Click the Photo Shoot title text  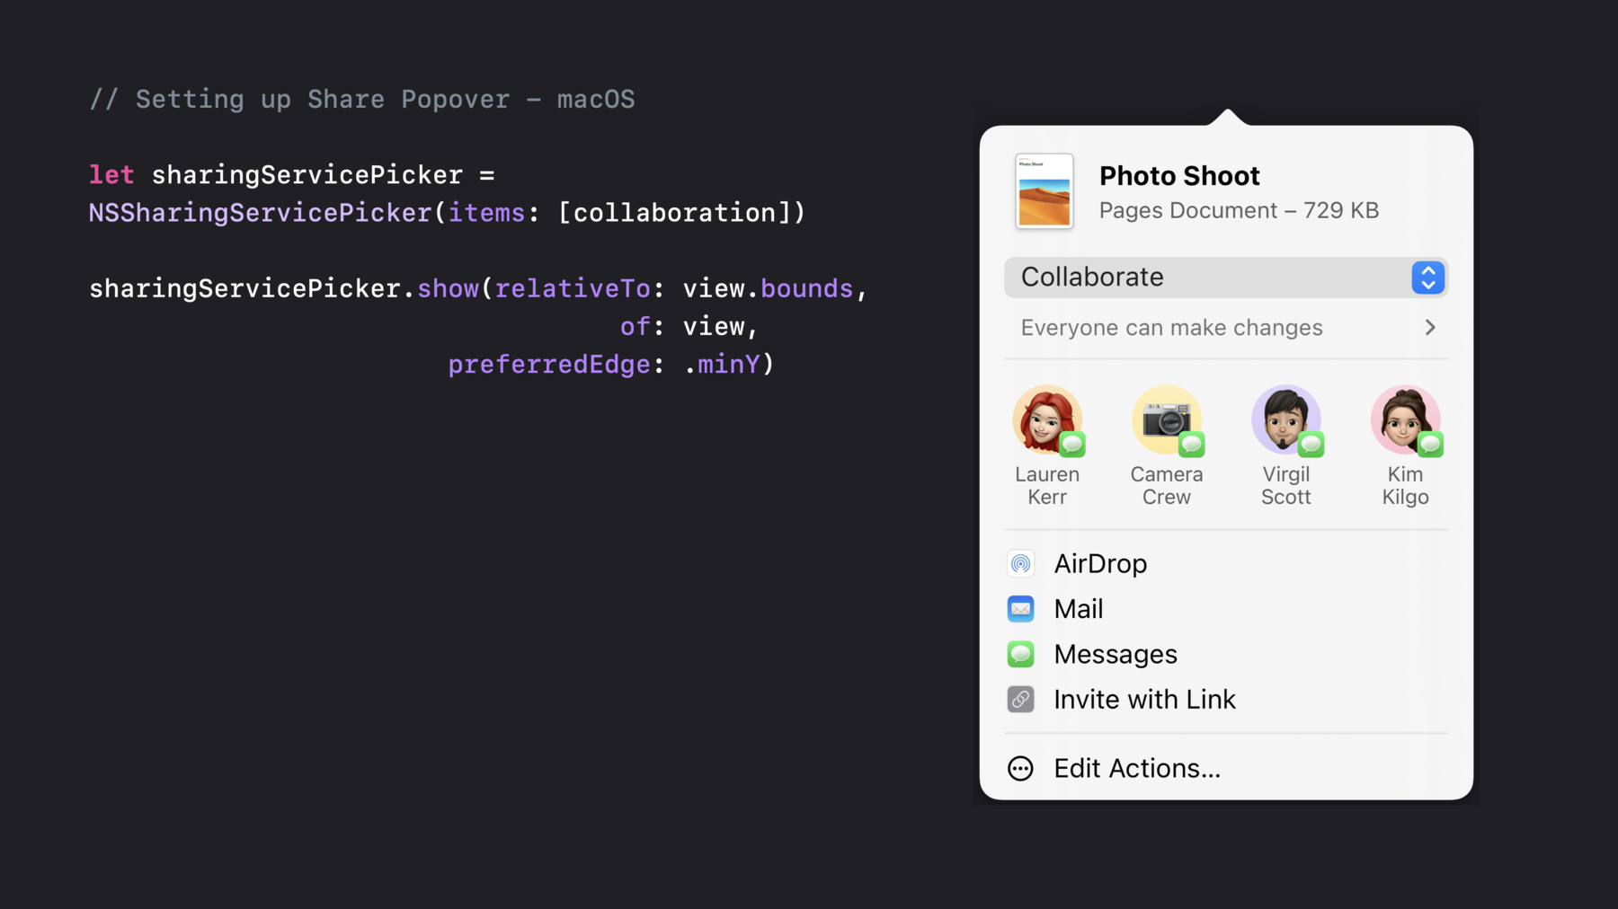1179,176
